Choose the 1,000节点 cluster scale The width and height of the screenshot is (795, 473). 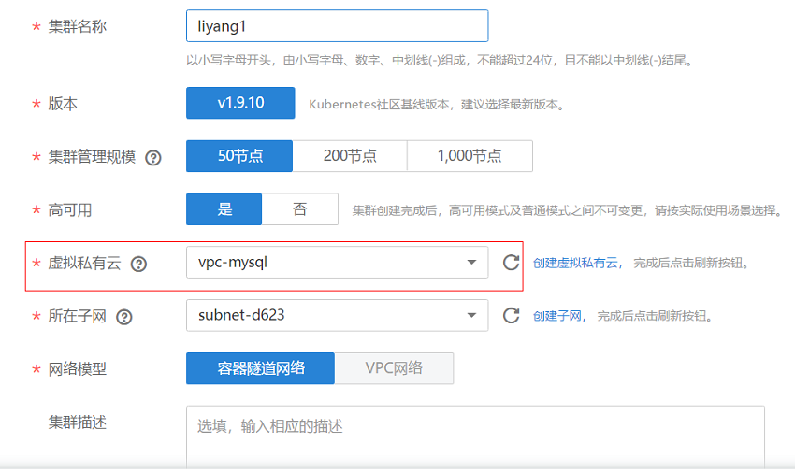click(x=470, y=156)
